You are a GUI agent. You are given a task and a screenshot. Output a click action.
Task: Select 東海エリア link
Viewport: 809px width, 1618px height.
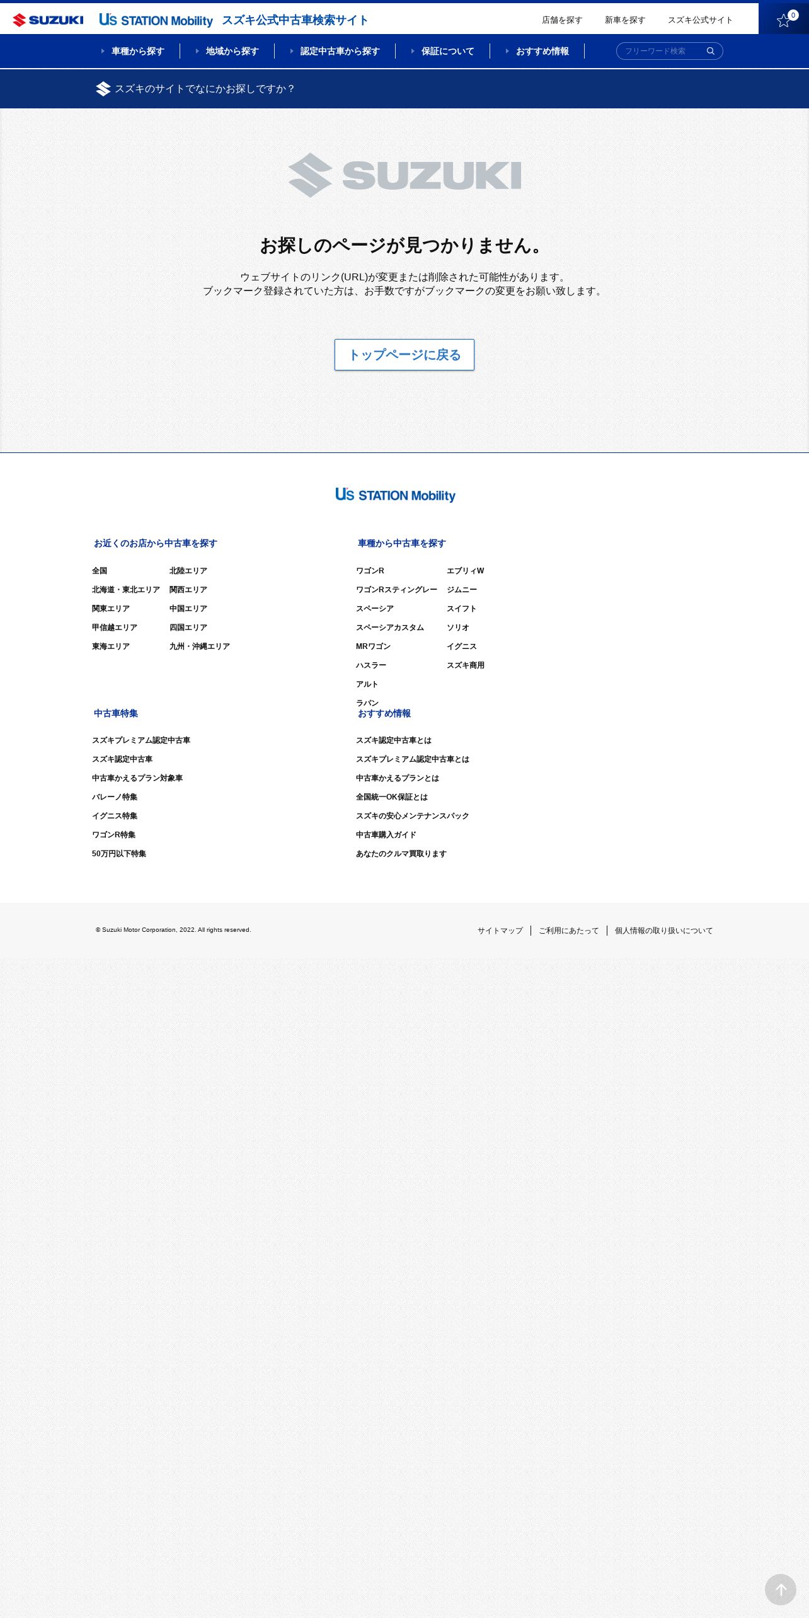tap(111, 646)
